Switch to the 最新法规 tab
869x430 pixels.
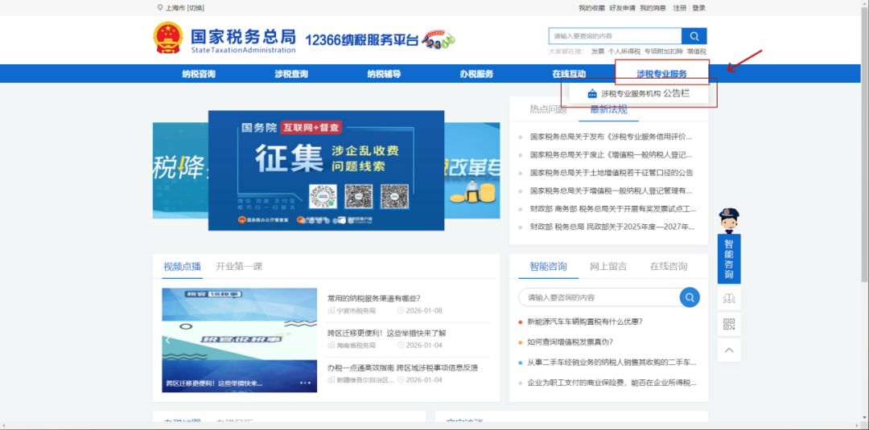(608, 109)
